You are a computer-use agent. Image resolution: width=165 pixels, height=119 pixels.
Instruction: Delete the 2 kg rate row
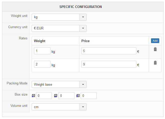tap(155, 63)
